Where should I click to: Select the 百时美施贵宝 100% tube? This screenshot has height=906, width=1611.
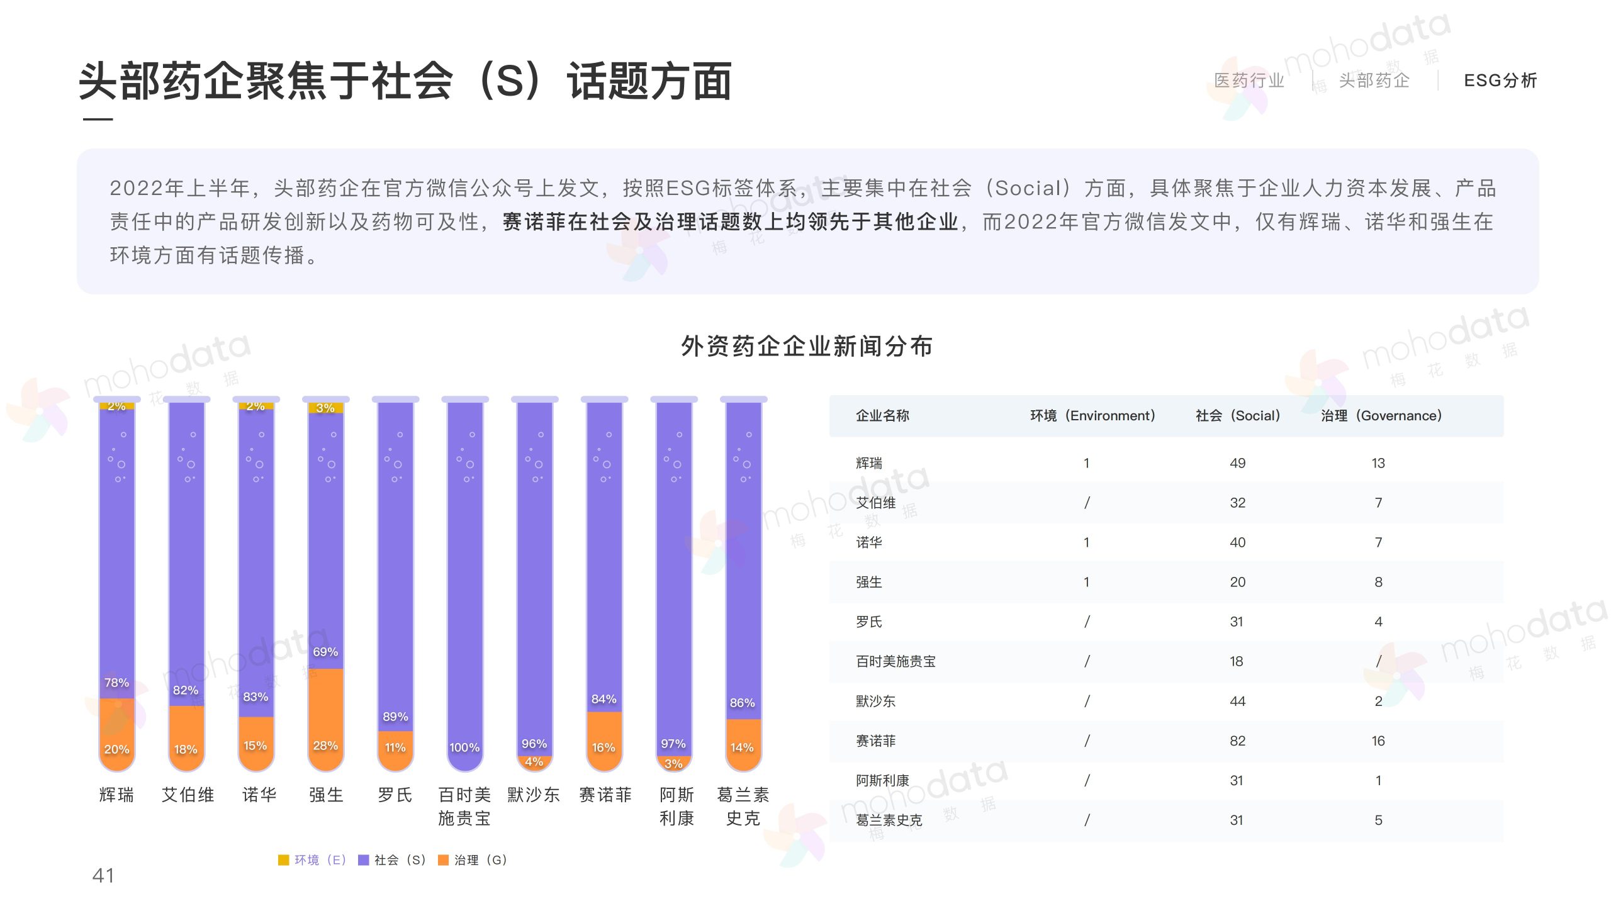click(465, 585)
